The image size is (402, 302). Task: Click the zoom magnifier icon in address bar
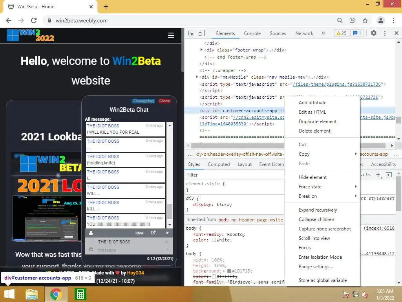[x=340, y=20]
